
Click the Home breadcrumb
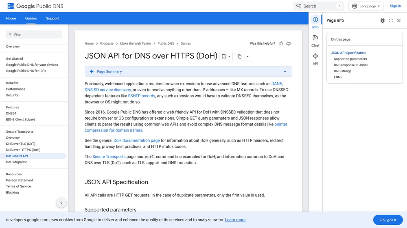coord(89,43)
